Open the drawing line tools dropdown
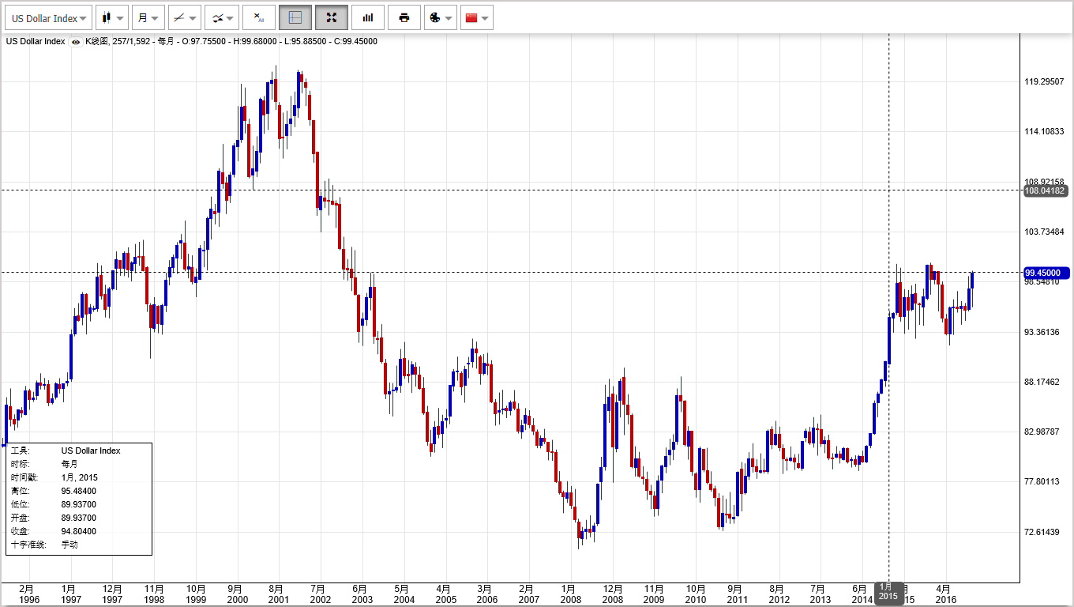1074x607 pixels. point(184,17)
